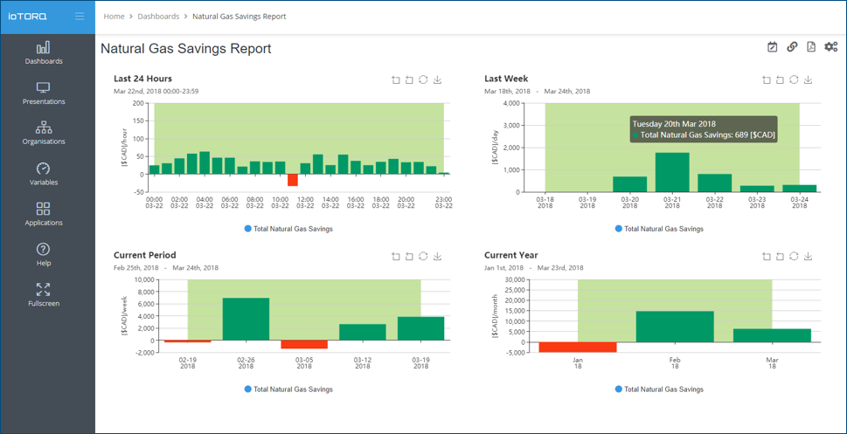This screenshot has width=847, height=434.
Task: Open the Applications grid icon
Action: pyautogui.click(x=44, y=209)
